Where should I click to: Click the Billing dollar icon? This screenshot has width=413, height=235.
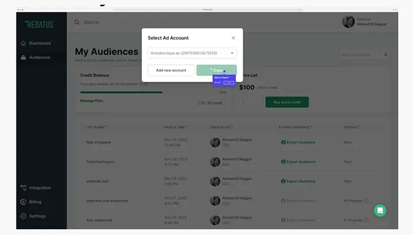(x=23, y=202)
